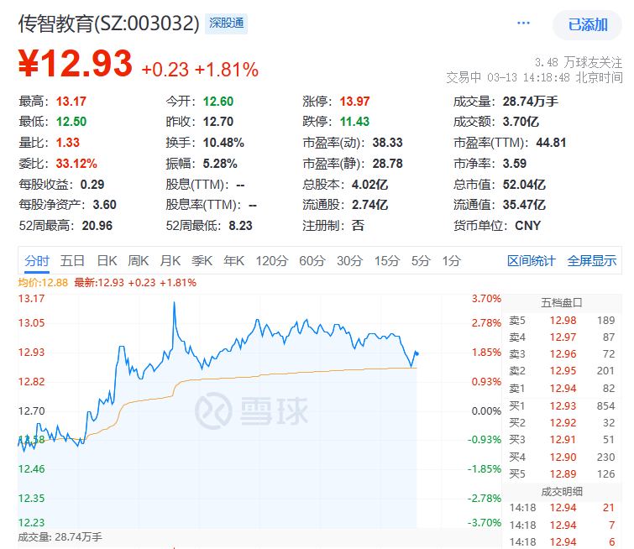Choose the 15分 interval tab
The height and width of the screenshot is (549, 634).
(x=387, y=261)
